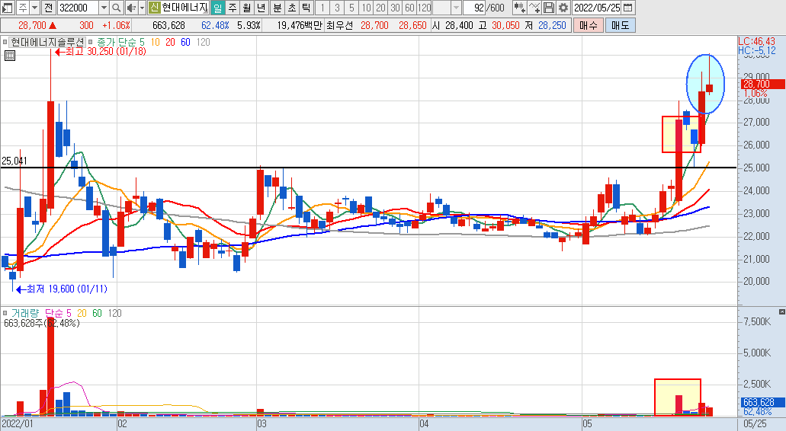Image resolution: width=786 pixels, height=431 pixels.
Task: Click the 거래량 volume indicator label
Action: coord(24,314)
